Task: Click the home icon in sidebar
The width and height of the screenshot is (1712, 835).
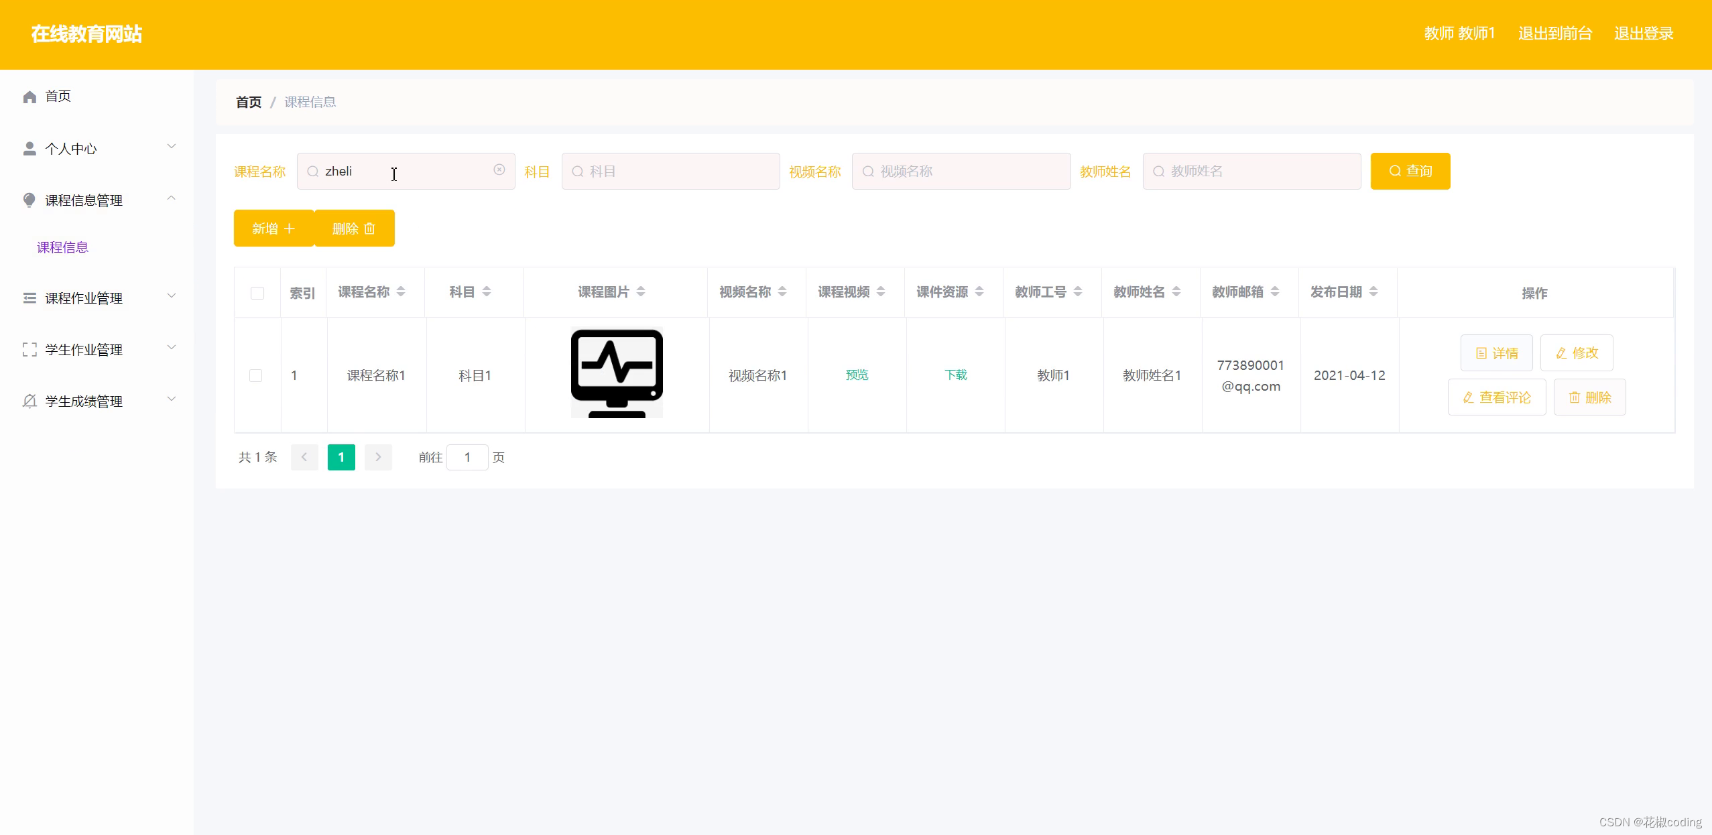Action: [29, 97]
